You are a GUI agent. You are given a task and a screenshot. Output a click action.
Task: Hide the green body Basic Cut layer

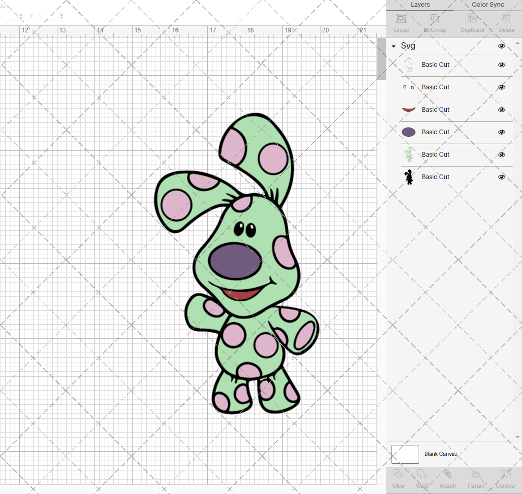[501, 155]
